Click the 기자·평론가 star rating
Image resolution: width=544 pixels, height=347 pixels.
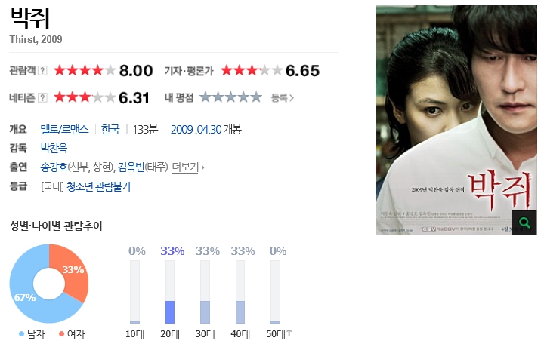coord(252,70)
